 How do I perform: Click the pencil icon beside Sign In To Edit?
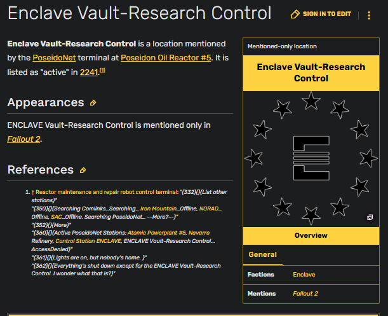point(295,14)
